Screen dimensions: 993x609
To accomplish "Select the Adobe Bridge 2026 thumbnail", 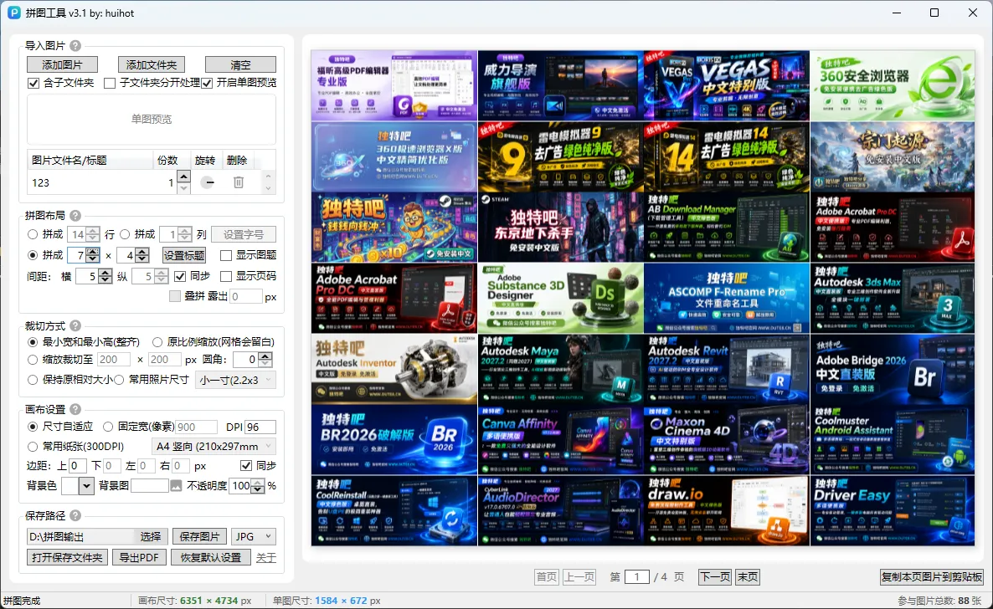I will click(x=893, y=369).
